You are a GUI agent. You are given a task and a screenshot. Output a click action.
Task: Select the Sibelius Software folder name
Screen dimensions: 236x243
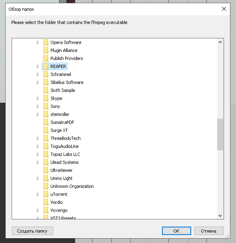pos(67,82)
